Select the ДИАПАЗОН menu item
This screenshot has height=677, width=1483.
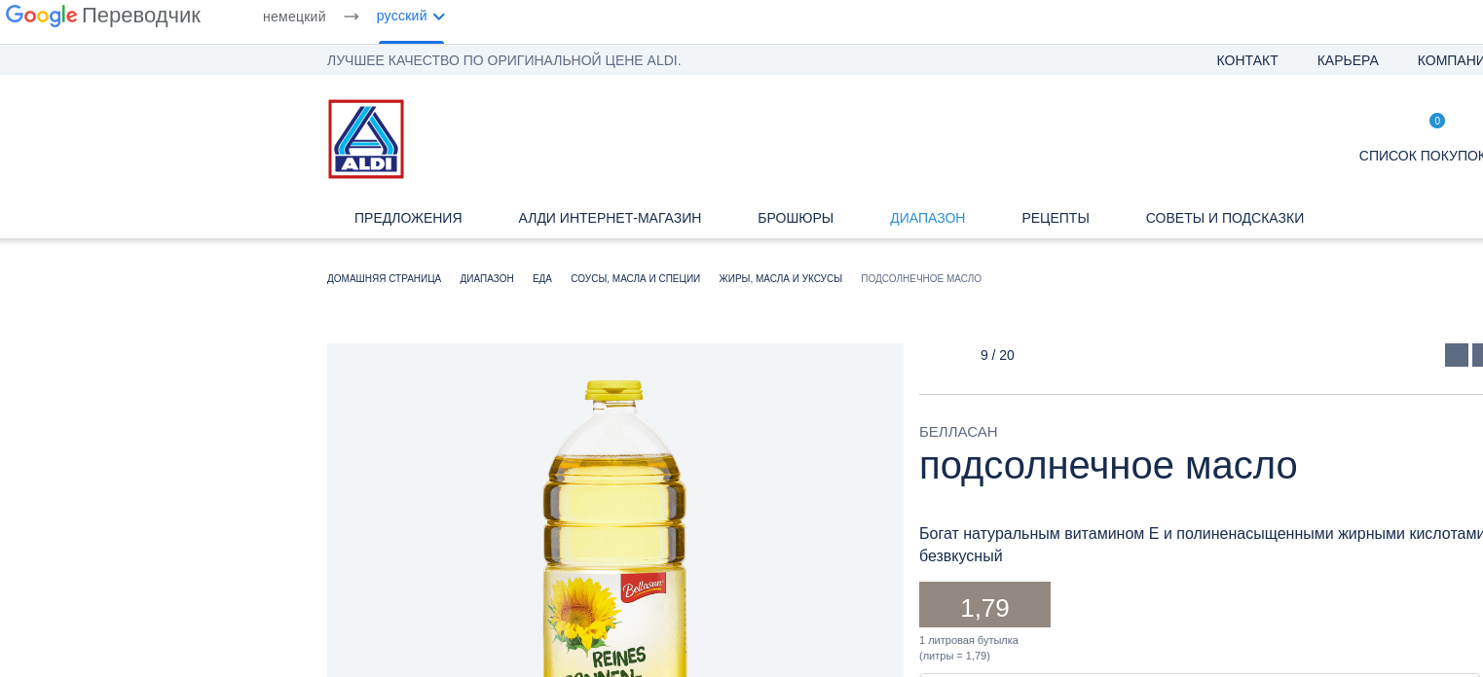(927, 218)
